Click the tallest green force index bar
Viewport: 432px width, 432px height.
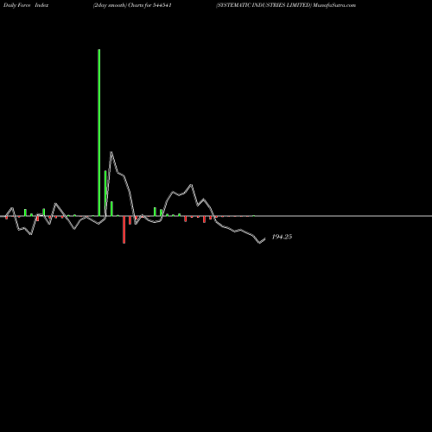[99, 132]
